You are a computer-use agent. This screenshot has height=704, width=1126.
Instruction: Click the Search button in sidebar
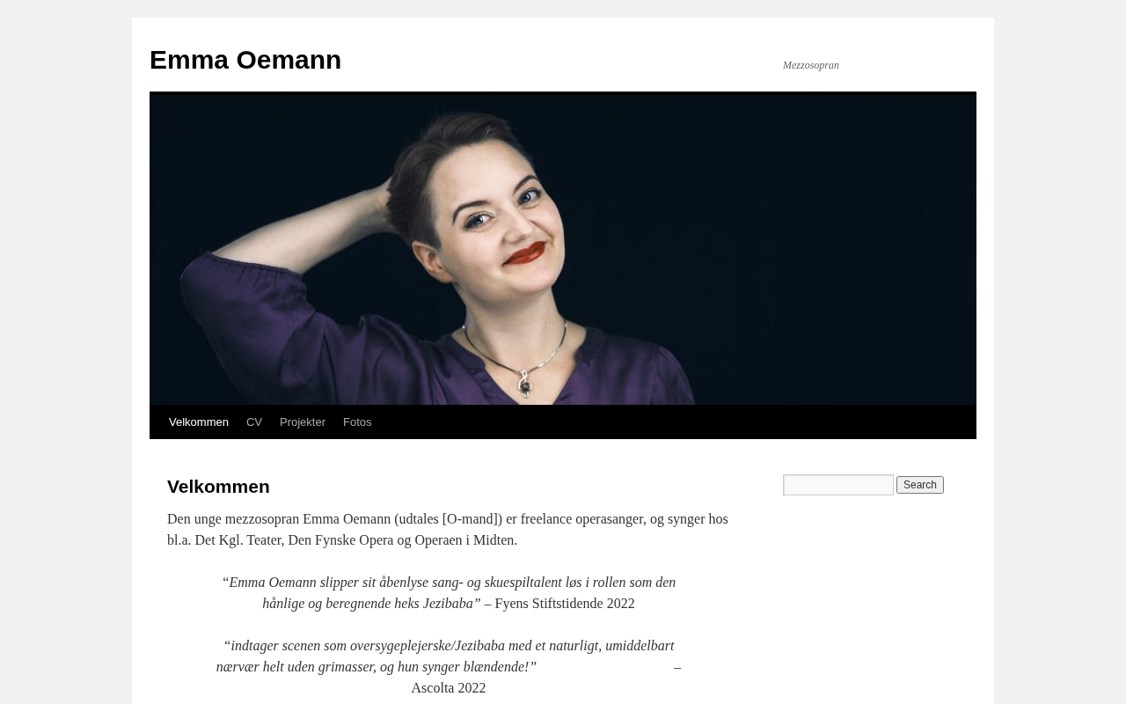[x=920, y=485]
